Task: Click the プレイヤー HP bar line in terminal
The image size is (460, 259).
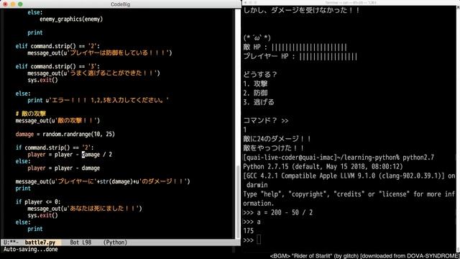Action: [x=300, y=56]
